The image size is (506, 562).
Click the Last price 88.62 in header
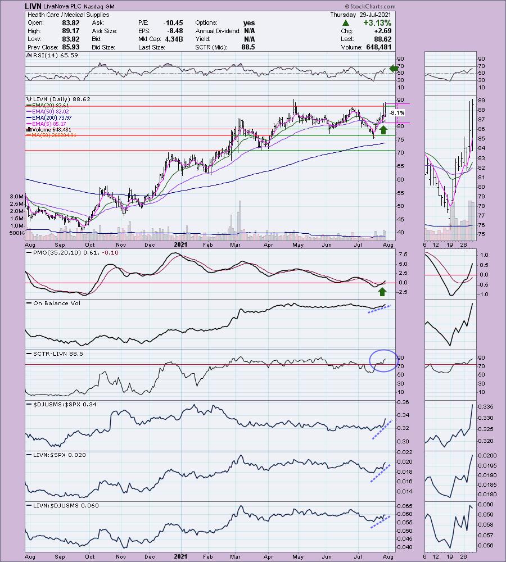[383, 39]
